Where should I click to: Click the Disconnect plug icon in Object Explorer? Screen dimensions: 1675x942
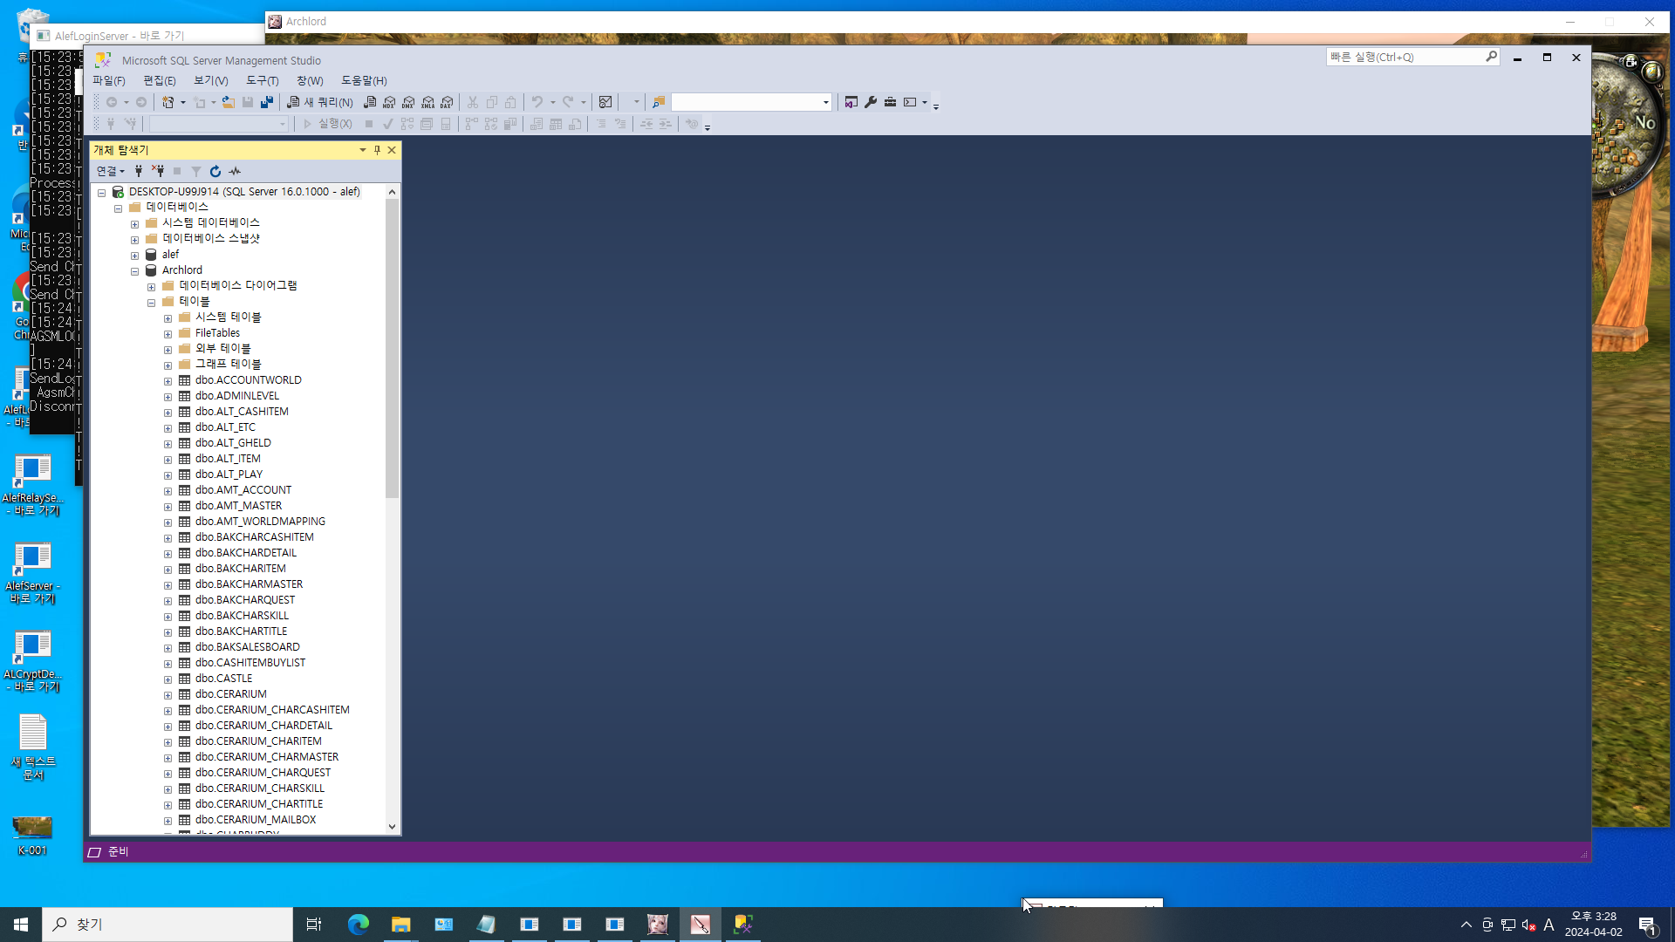coord(158,171)
